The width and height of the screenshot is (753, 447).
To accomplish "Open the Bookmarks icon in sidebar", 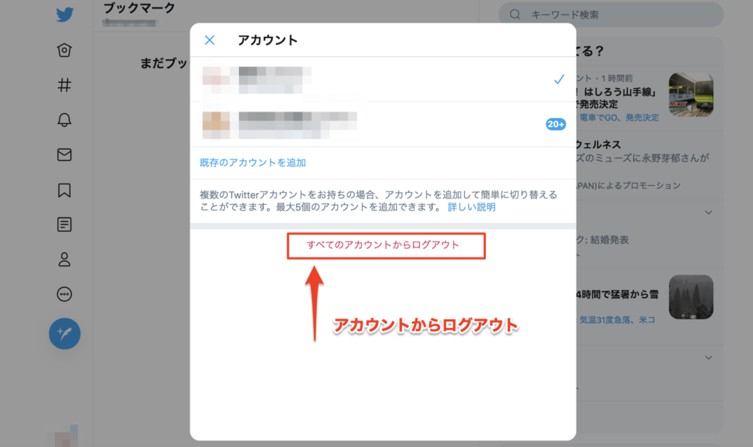I will click(65, 190).
